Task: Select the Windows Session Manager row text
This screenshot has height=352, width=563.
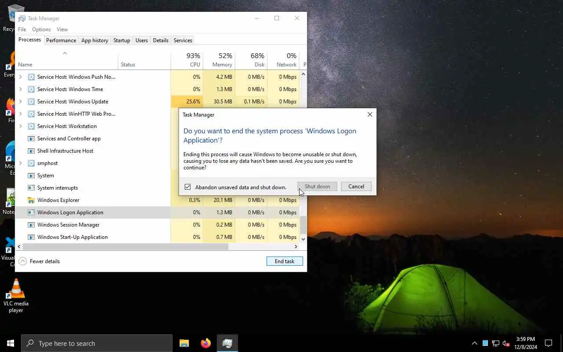Action: (x=68, y=225)
